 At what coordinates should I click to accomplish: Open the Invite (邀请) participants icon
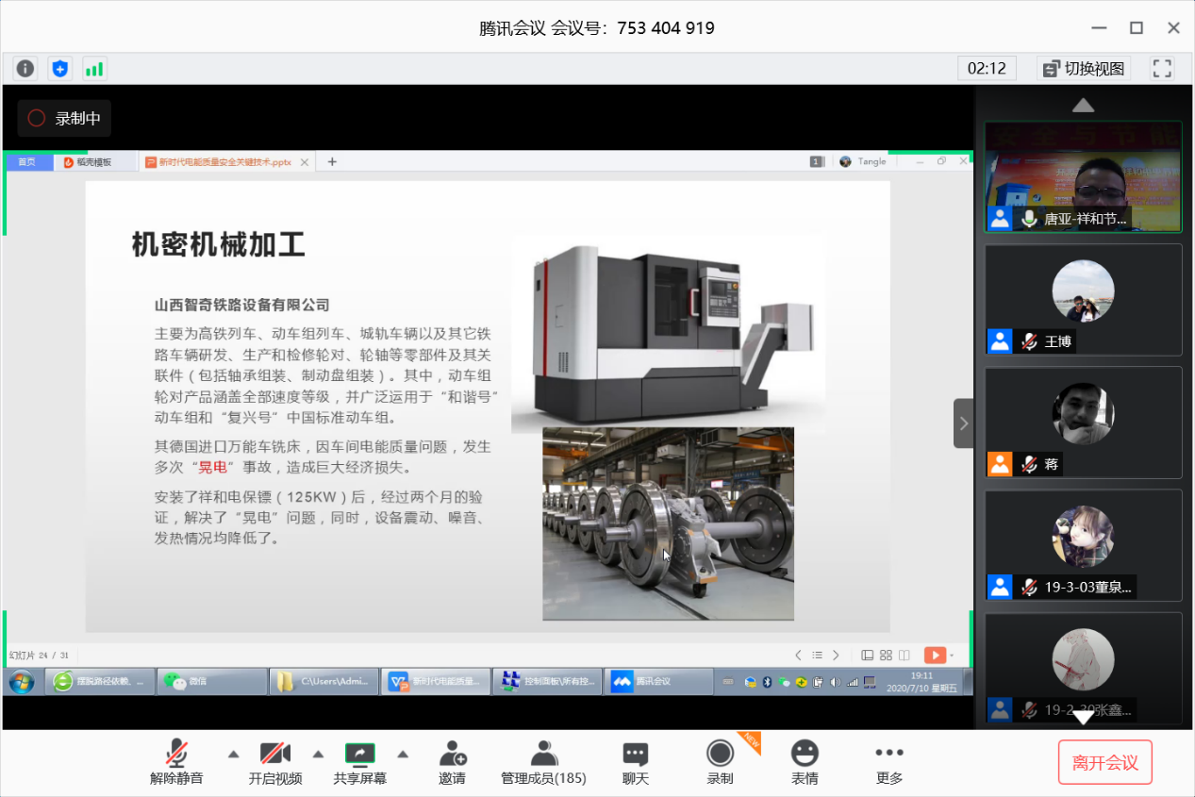coord(452,762)
